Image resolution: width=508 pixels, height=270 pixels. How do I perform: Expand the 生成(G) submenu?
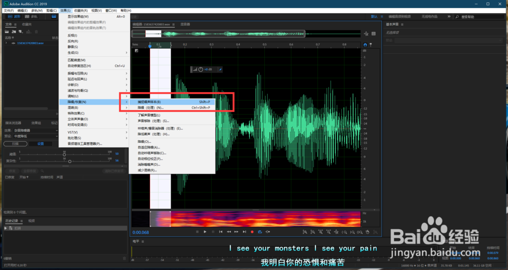[94, 53]
